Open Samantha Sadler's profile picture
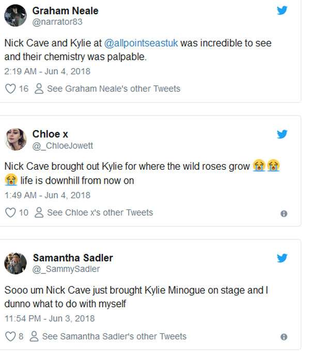 click(x=16, y=263)
